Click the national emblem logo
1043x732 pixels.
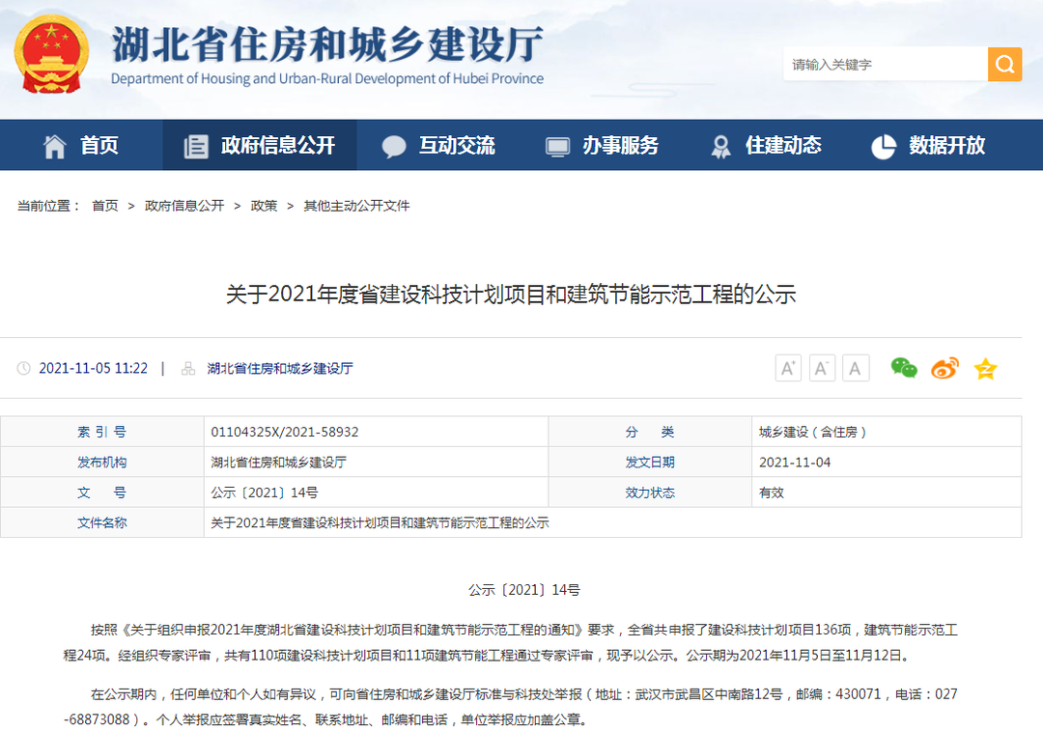click(x=51, y=52)
